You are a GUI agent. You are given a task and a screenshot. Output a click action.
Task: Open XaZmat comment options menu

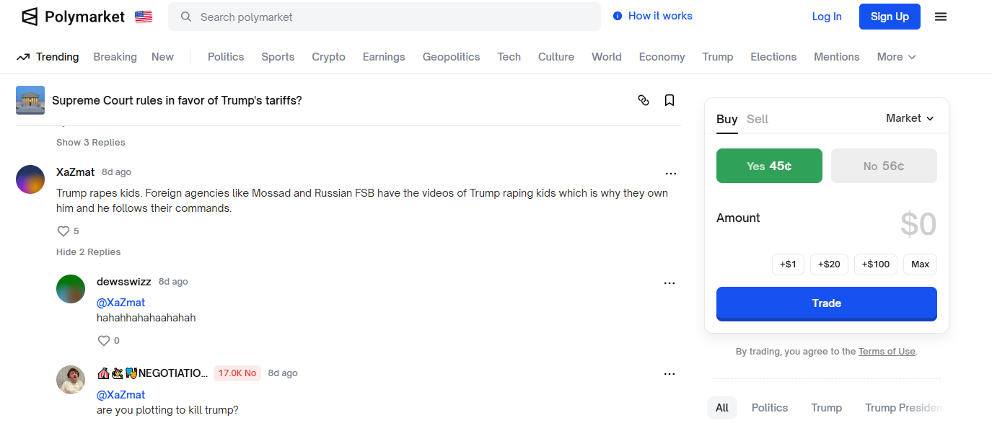coord(671,174)
